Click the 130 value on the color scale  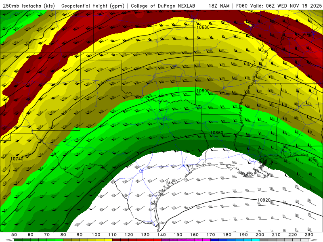pyautogui.click(x=145, y=235)
